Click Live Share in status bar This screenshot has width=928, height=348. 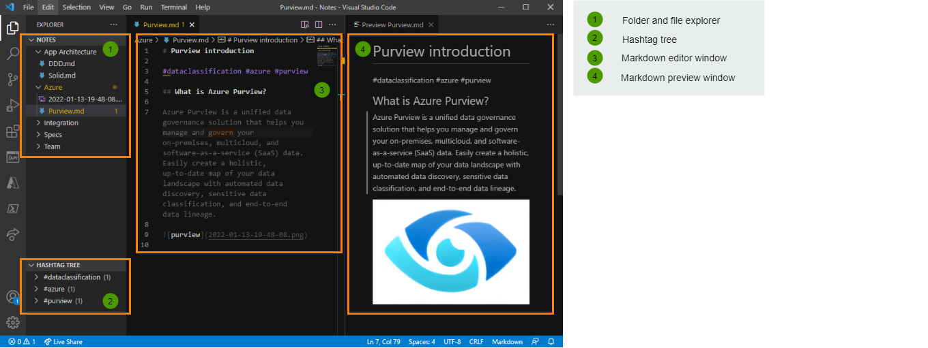(63, 342)
